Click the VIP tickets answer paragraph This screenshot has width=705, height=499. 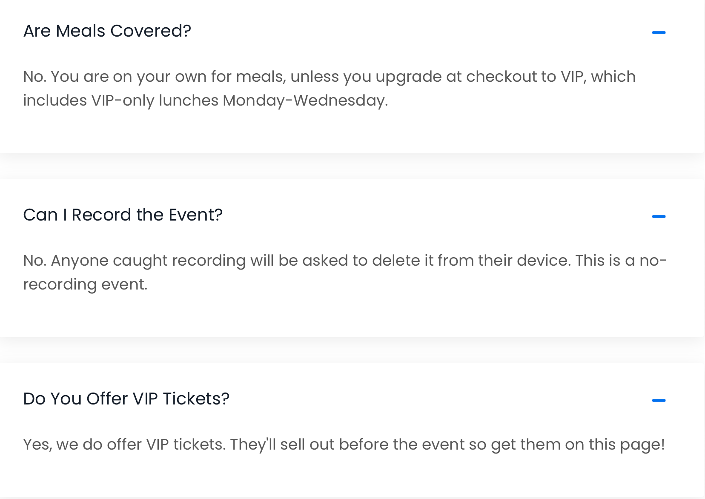343,445
